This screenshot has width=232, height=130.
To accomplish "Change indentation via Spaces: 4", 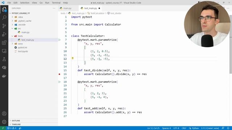I will pos(166,128).
